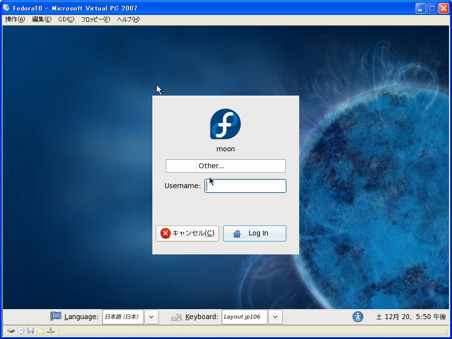Open the Language dropdown arrow
This screenshot has height=339, width=452.
pos(151,317)
